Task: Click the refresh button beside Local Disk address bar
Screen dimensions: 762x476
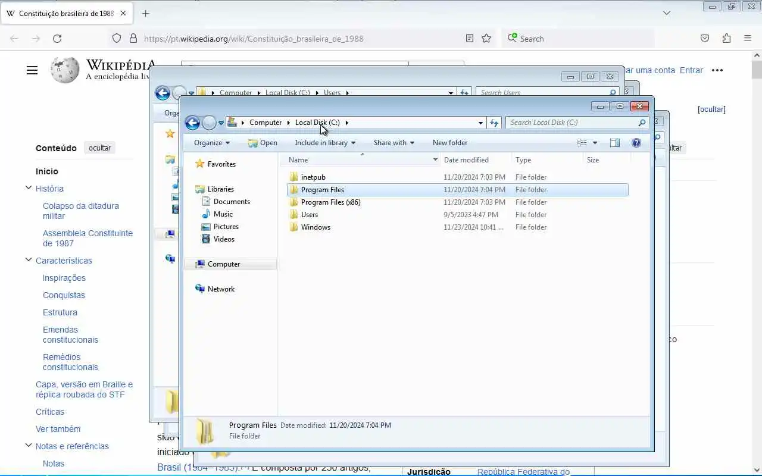Action: pyautogui.click(x=494, y=123)
